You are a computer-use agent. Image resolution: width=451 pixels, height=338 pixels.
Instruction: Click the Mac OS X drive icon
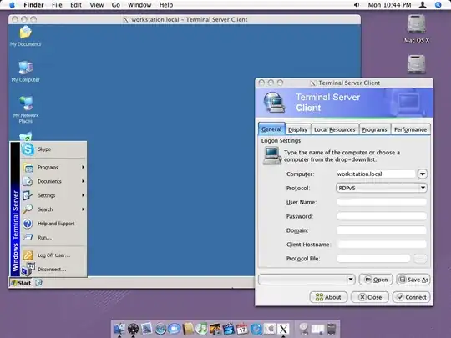(416, 24)
